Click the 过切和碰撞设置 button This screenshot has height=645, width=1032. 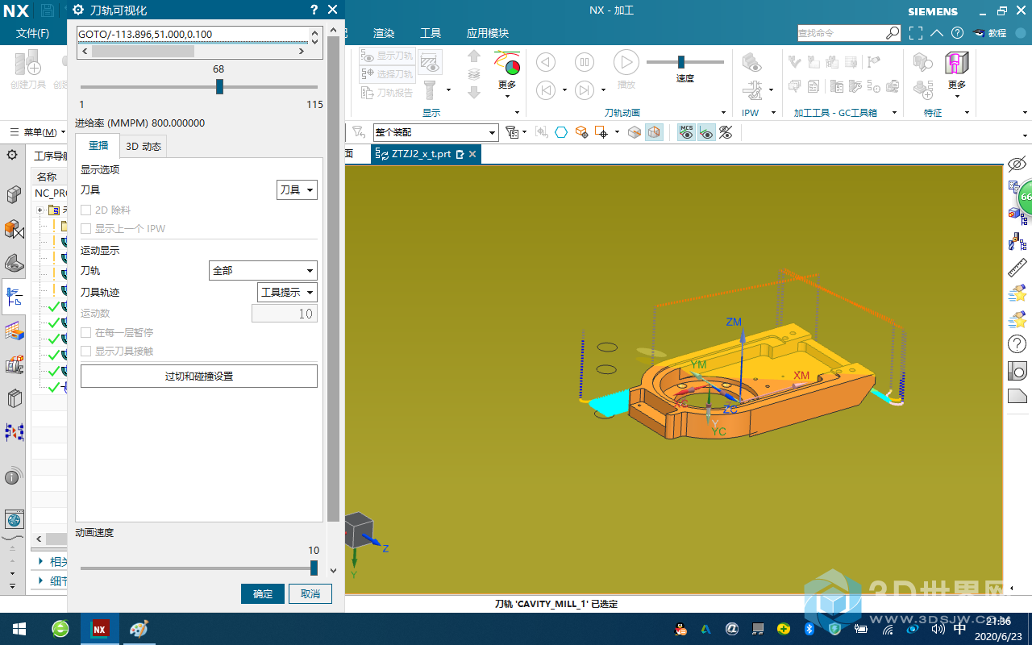199,376
